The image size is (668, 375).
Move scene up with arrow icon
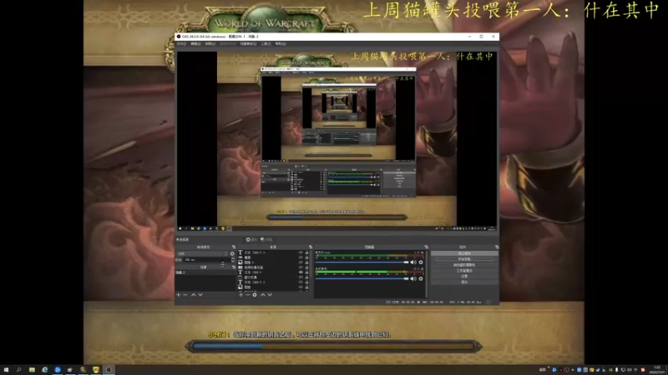[x=193, y=295]
